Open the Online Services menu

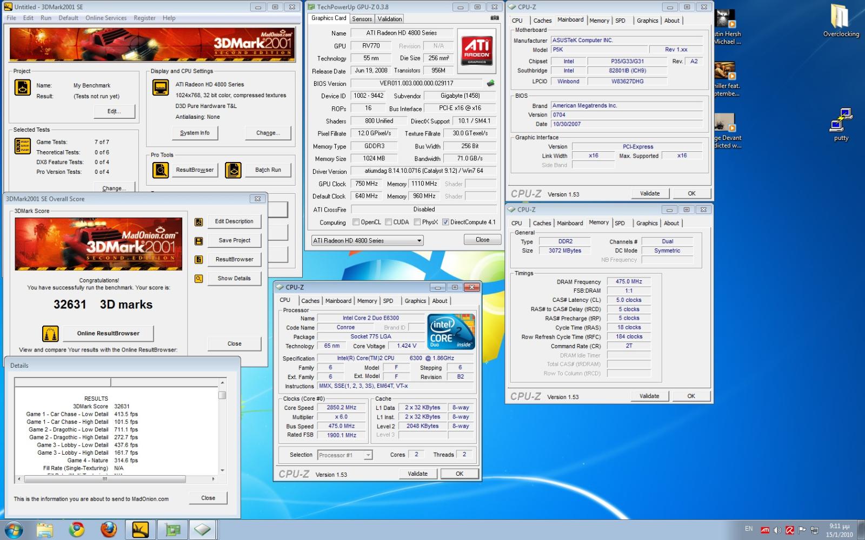tap(106, 18)
